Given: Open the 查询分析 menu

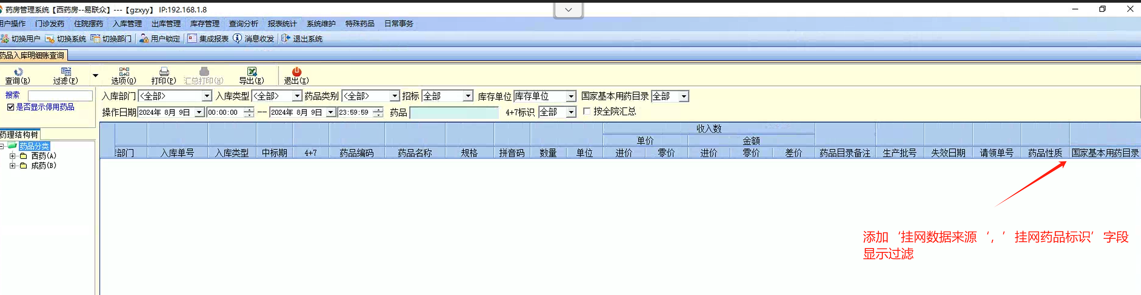Looking at the screenshot, I should point(244,24).
